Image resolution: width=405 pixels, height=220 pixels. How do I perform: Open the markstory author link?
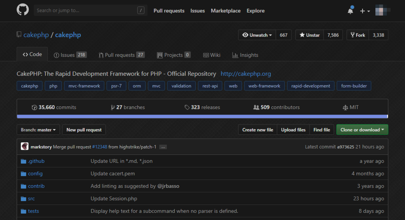[x=41, y=147]
